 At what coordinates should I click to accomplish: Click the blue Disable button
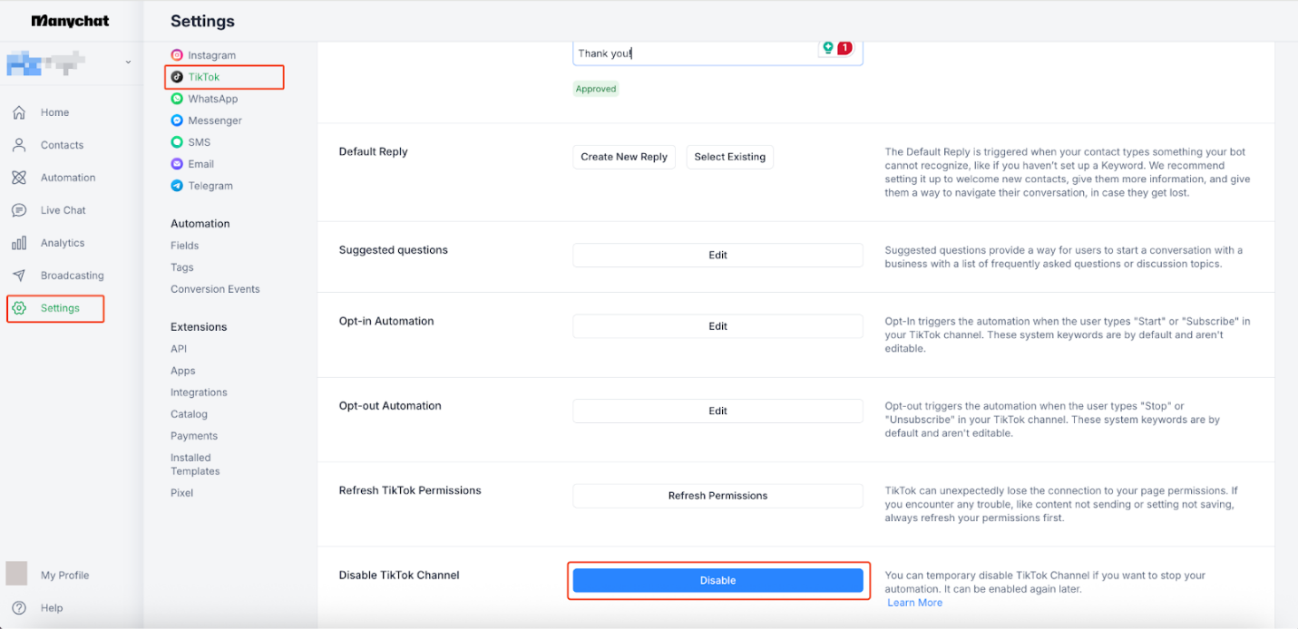click(x=717, y=581)
